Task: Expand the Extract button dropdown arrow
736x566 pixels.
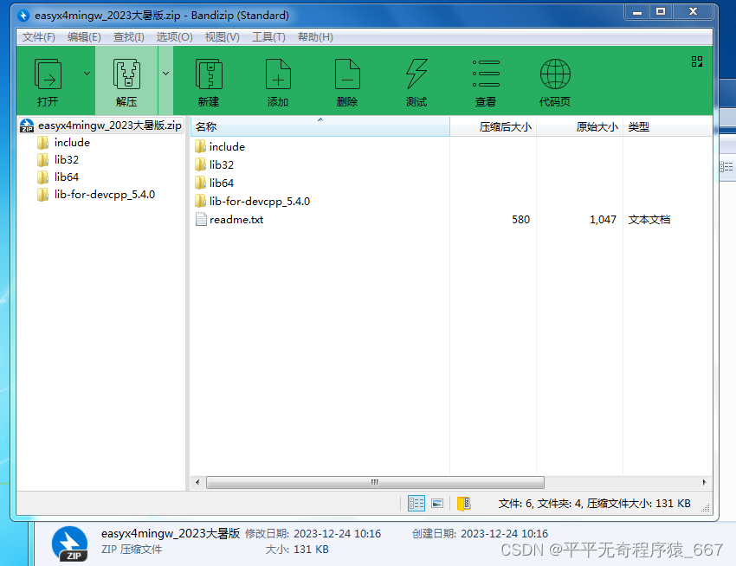Action: coord(165,74)
